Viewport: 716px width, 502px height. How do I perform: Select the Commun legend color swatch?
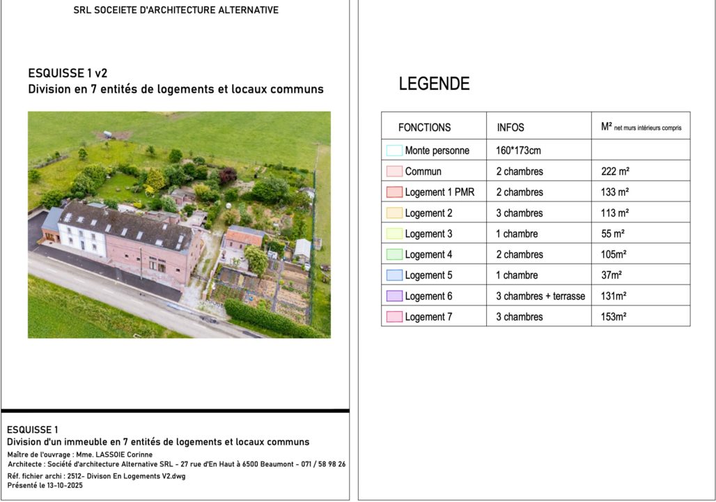click(x=394, y=172)
